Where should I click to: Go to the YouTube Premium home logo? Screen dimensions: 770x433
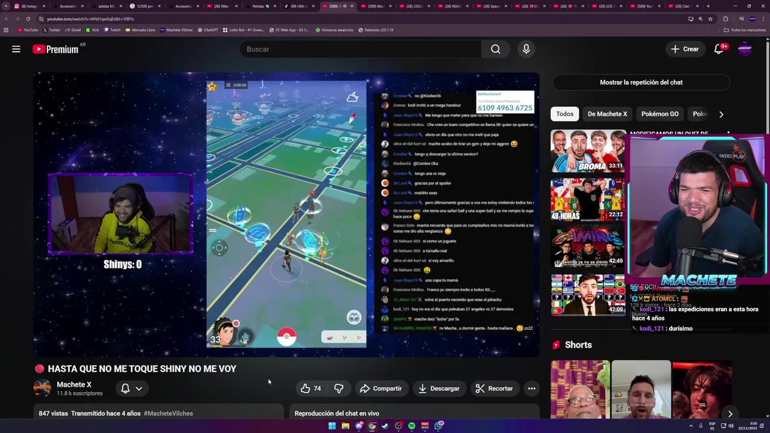point(55,49)
